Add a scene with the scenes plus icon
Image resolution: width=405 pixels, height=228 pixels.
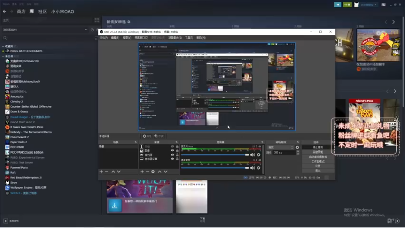[x=101, y=172]
